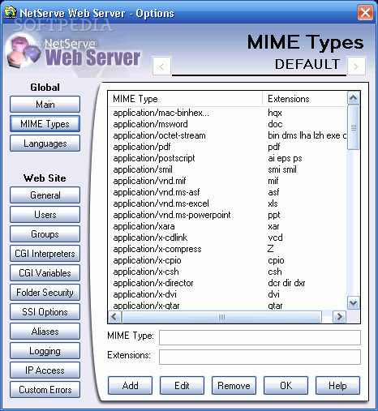
Task: Select the application/vnd.ms-powerpoint row
Action: (x=227, y=215)
